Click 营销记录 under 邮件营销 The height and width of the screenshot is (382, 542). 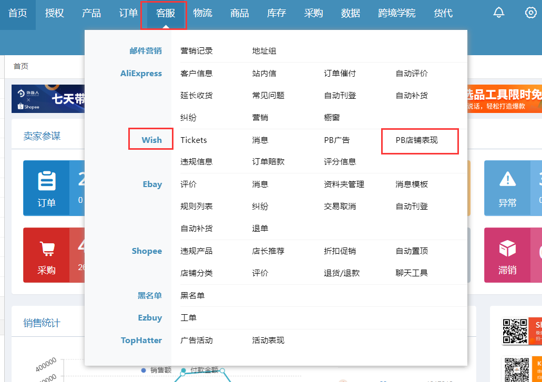(x=196, y=51)
